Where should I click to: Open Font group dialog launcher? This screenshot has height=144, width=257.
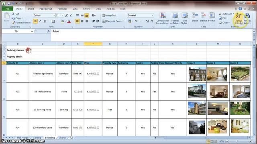pos(72,27)
